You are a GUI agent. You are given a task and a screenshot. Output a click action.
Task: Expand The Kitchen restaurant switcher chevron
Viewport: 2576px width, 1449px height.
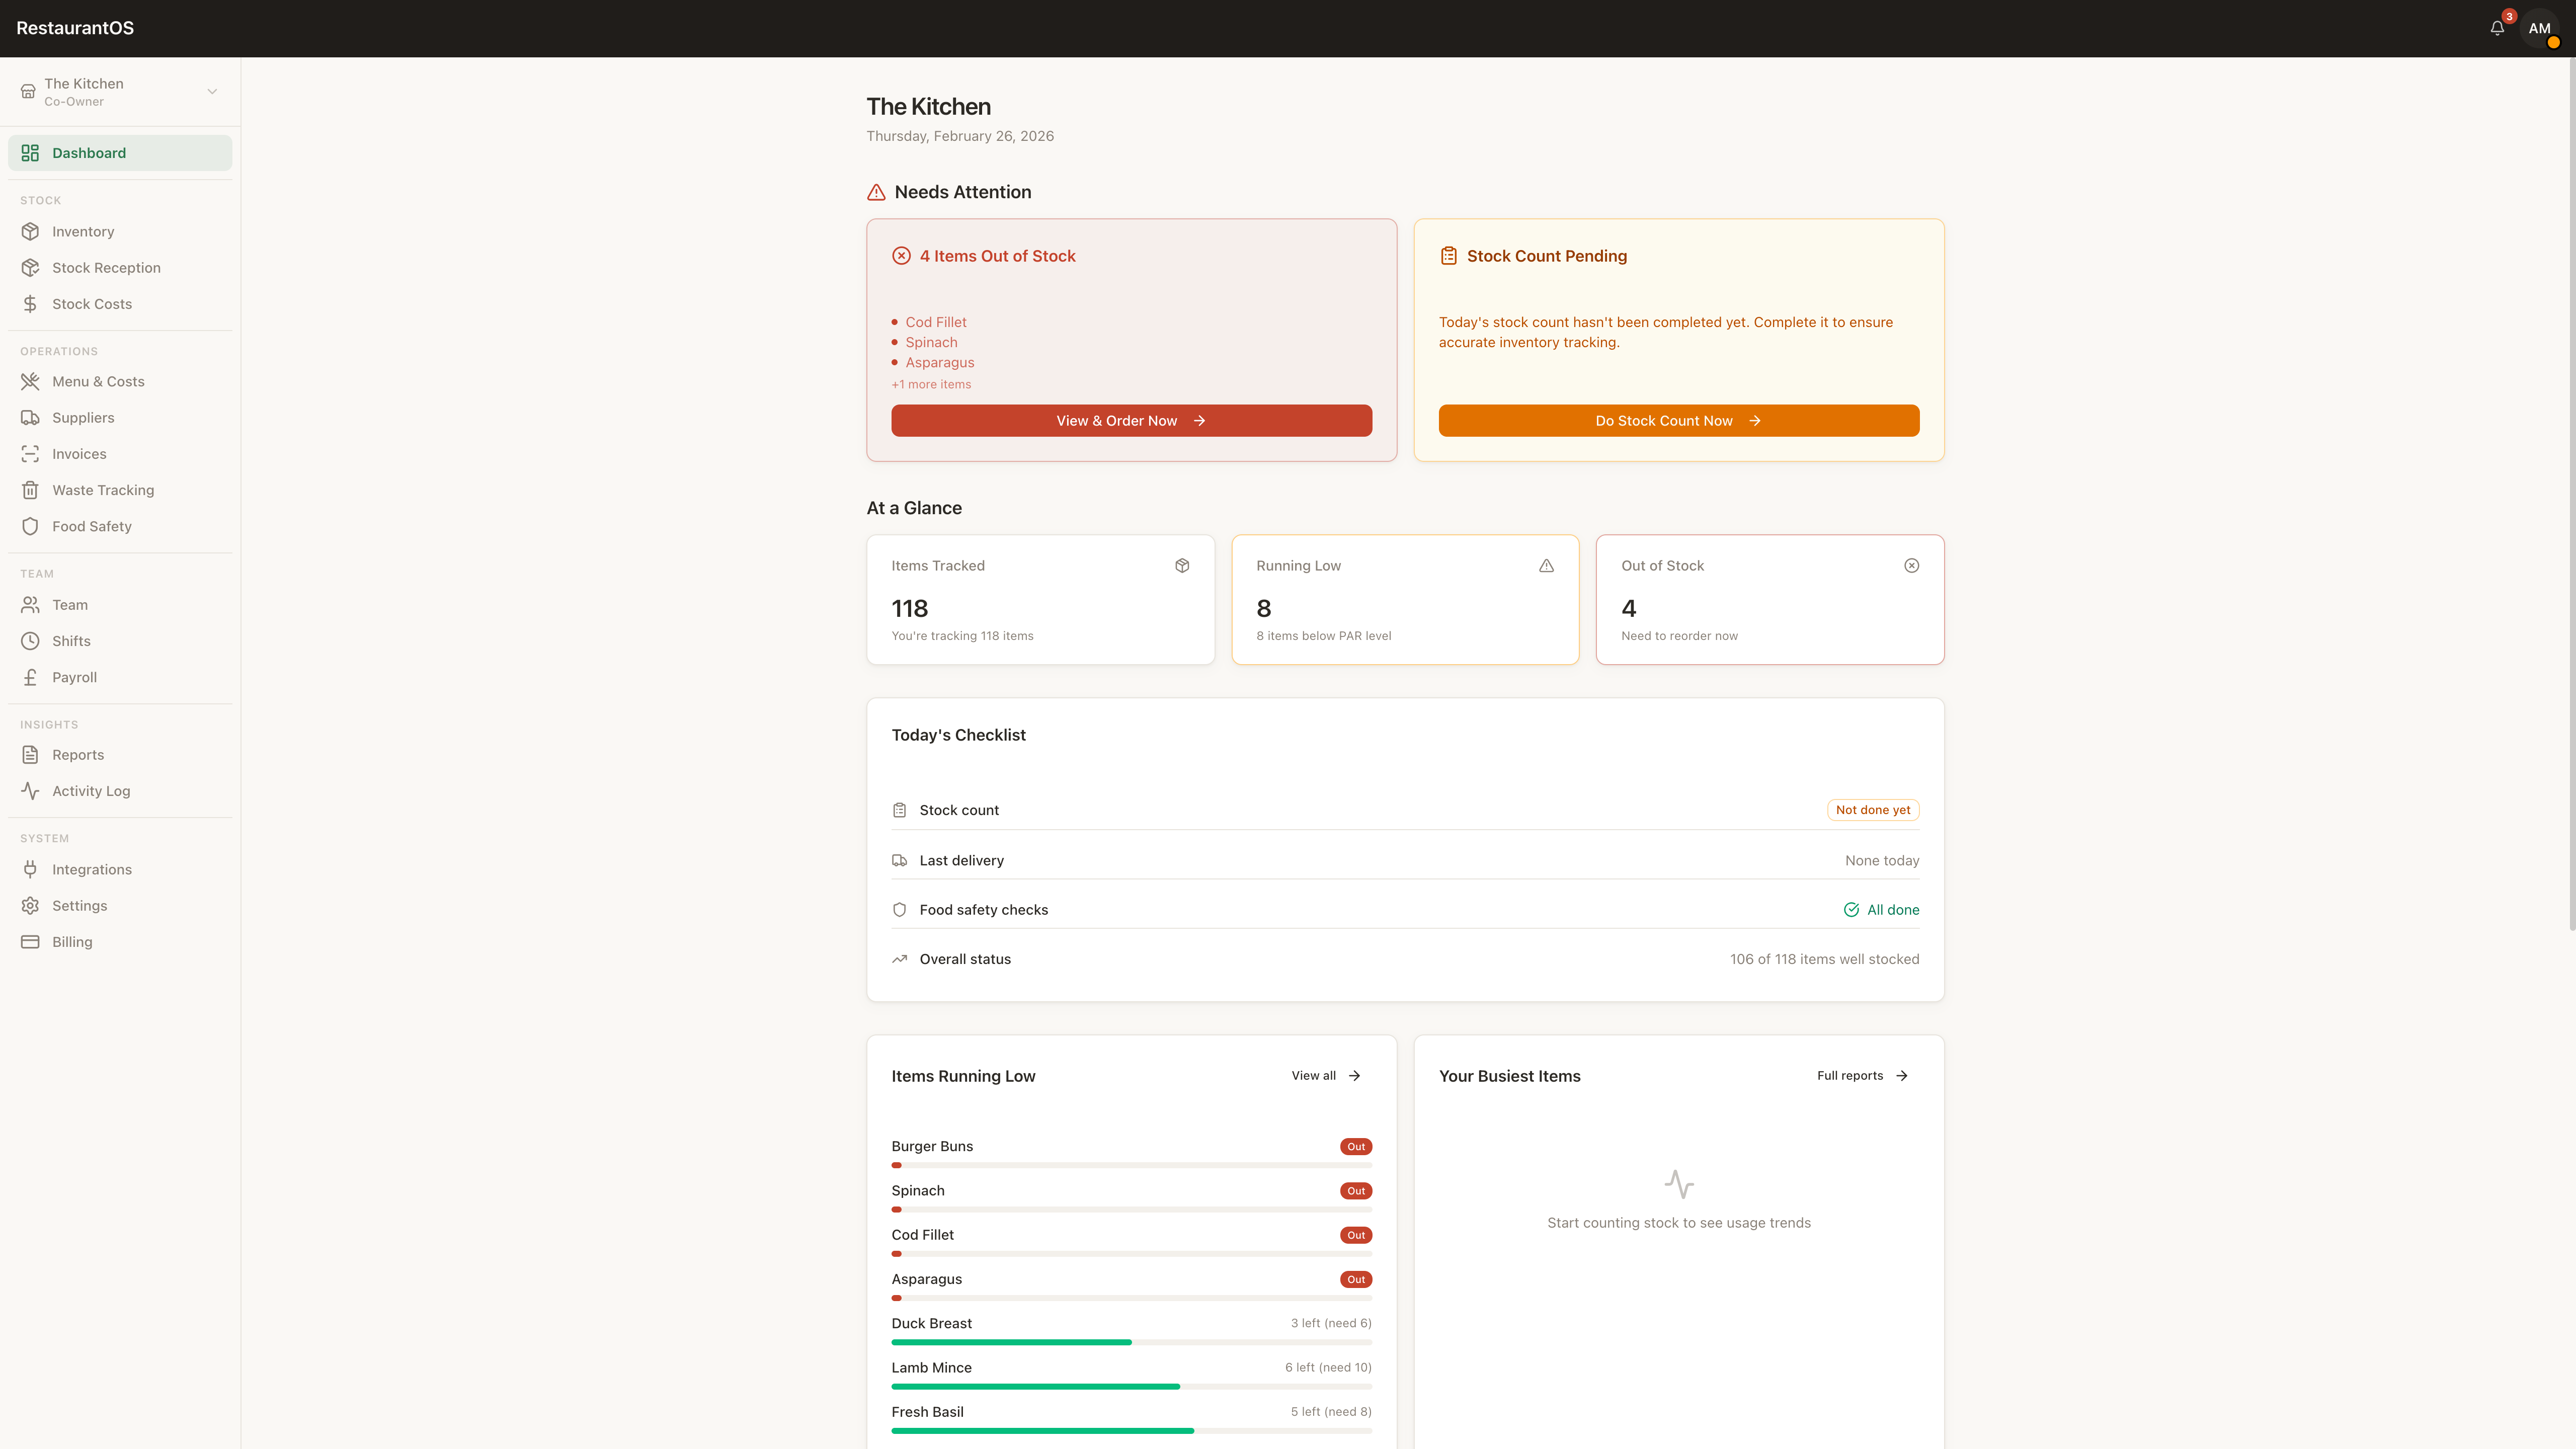(x=212, y=91)
